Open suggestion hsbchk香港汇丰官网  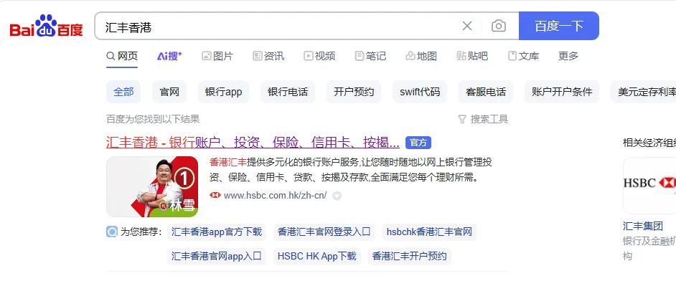click(x=429, y=232)
